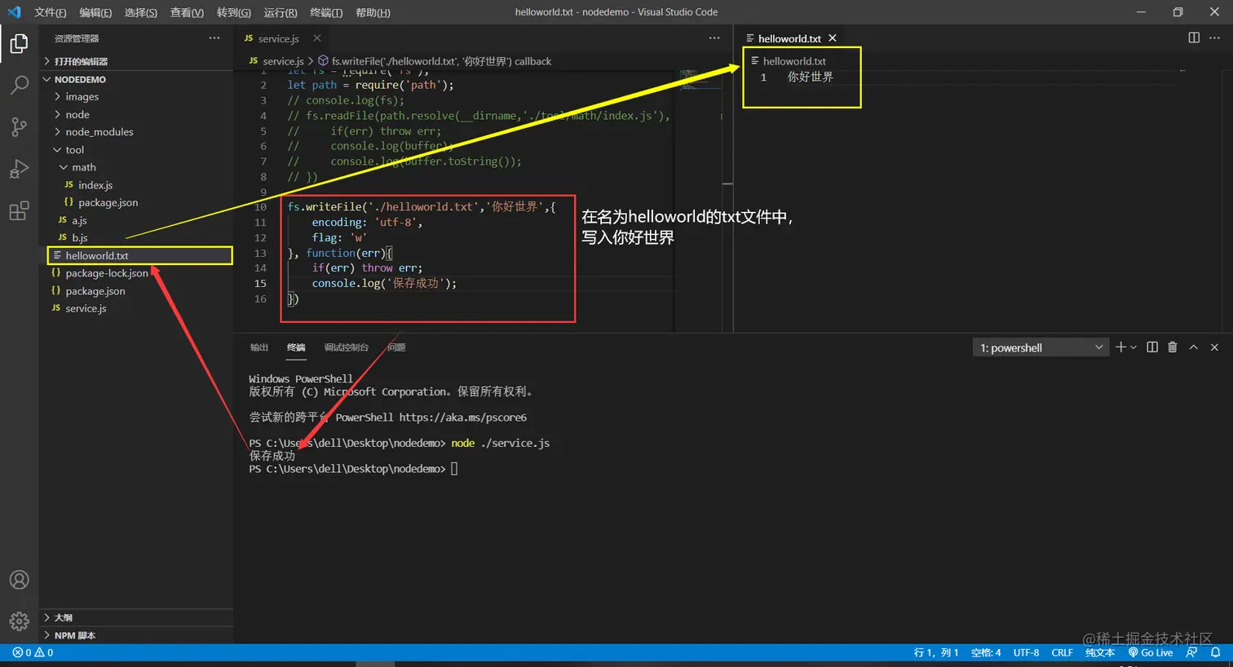Close the terminal panel
Image resolution: width=1233 pixels, height=667 pixels.
1214,347
